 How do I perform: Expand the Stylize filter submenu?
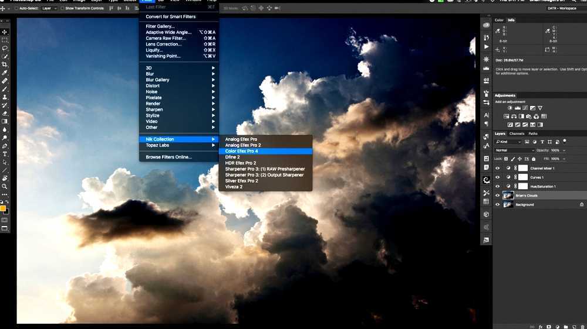tap(179, 115)
